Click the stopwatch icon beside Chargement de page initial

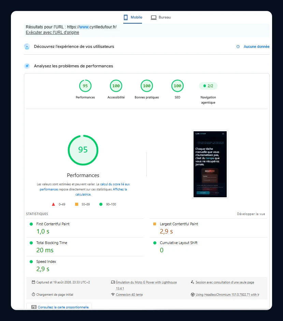[x=33, y=294]
